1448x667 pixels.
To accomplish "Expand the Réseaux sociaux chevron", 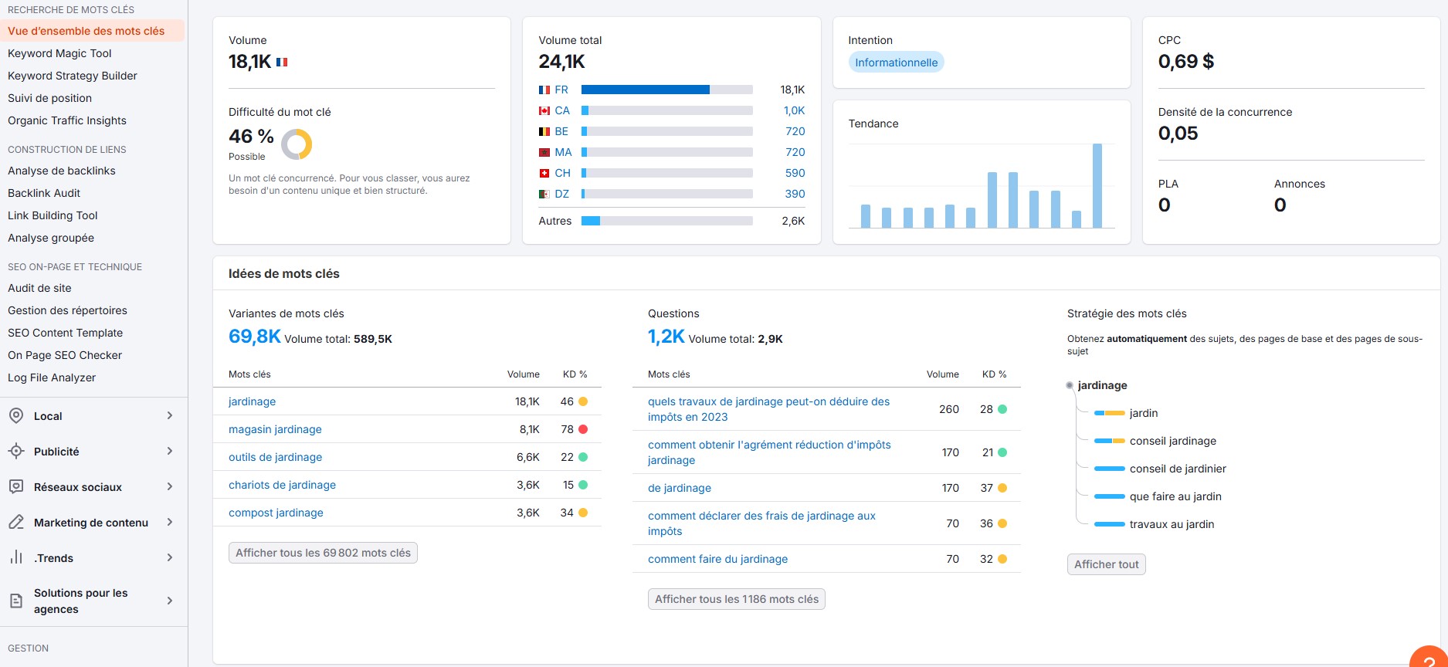I will click(170, 487).
